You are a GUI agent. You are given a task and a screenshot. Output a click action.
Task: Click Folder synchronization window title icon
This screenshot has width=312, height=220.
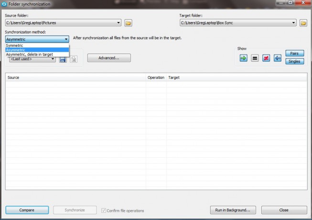[x=4, y=4]
